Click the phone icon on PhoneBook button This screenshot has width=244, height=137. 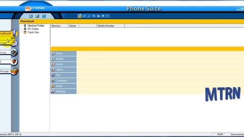coord(14,33)
